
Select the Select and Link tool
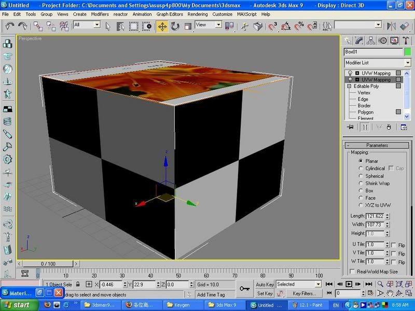[x=38, y=26]
